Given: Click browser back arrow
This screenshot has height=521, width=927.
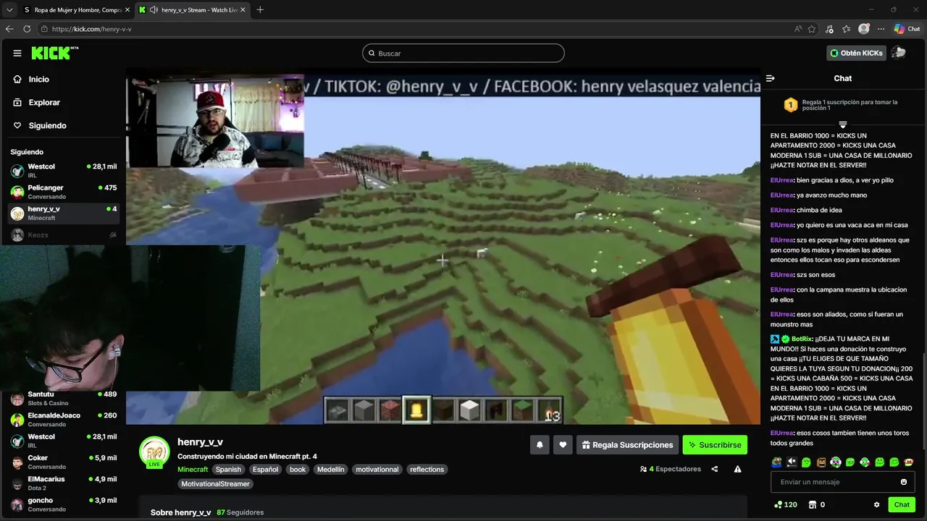Looking at the screenshot, I should pos(9,29).
